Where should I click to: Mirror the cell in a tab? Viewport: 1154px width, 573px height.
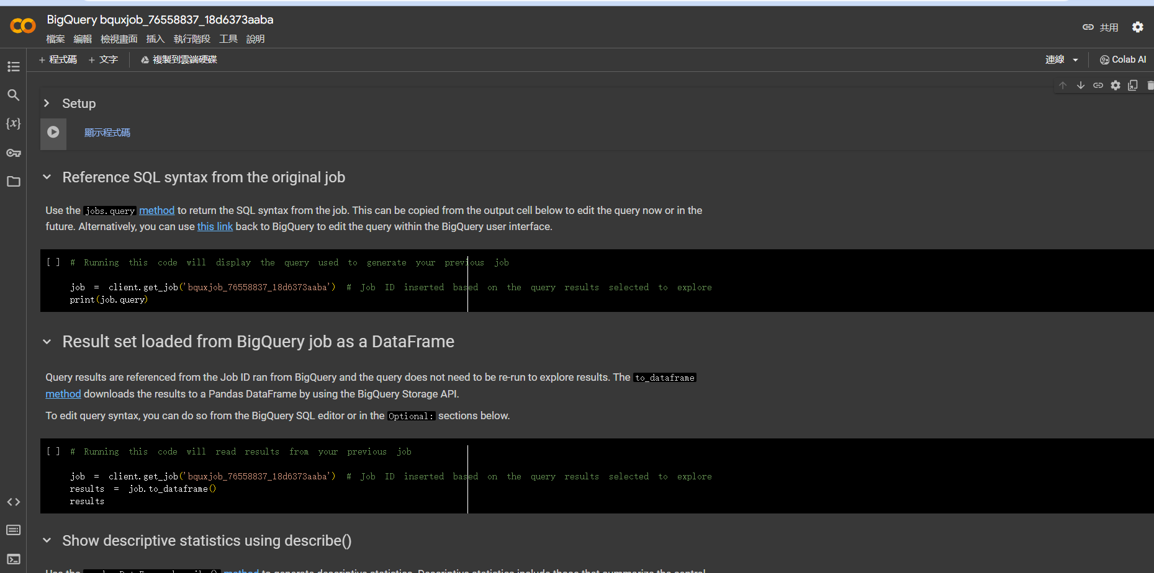pos(1133,86)
